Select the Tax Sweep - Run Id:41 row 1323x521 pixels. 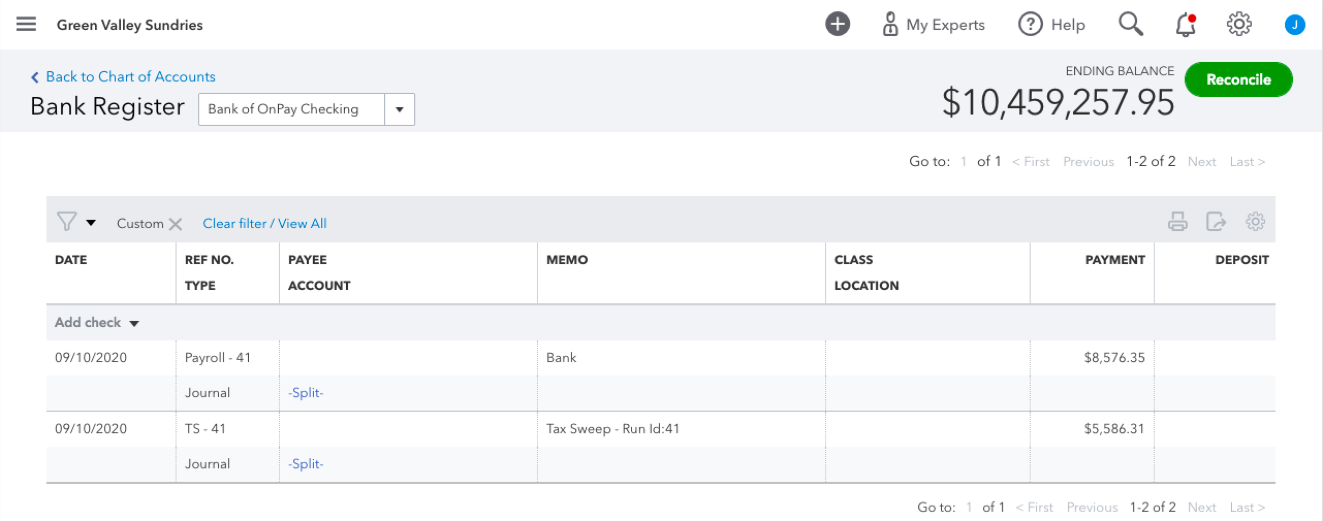tap(612, 429)
